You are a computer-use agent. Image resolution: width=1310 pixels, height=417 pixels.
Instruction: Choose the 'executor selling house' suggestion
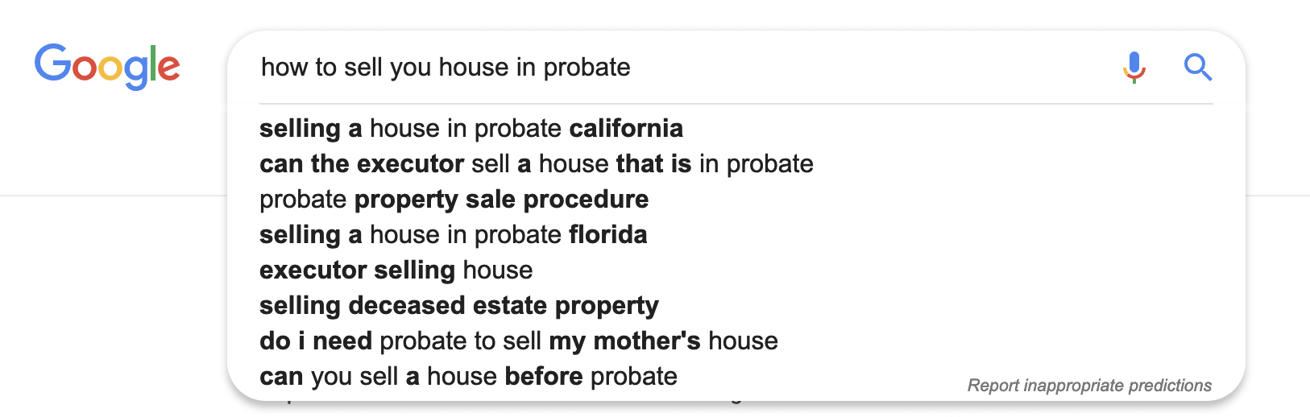736,270
